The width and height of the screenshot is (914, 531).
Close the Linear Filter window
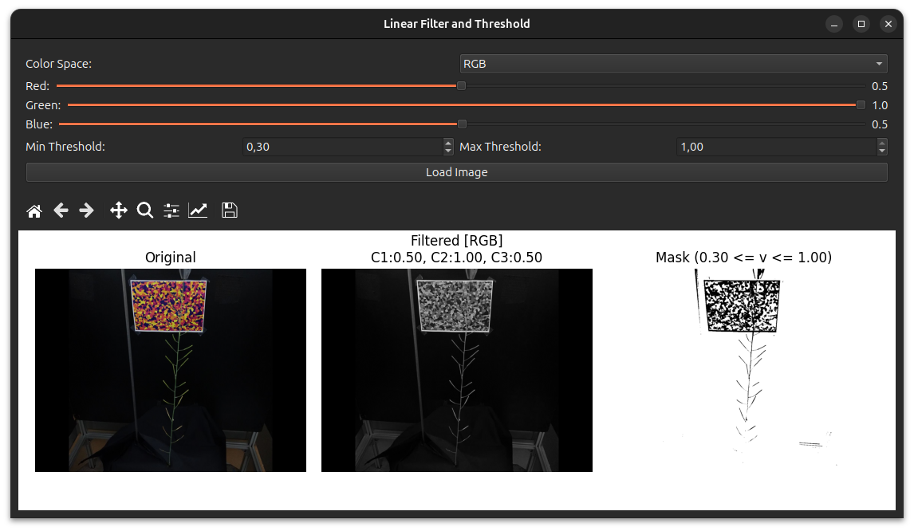(x=888, y=24)
